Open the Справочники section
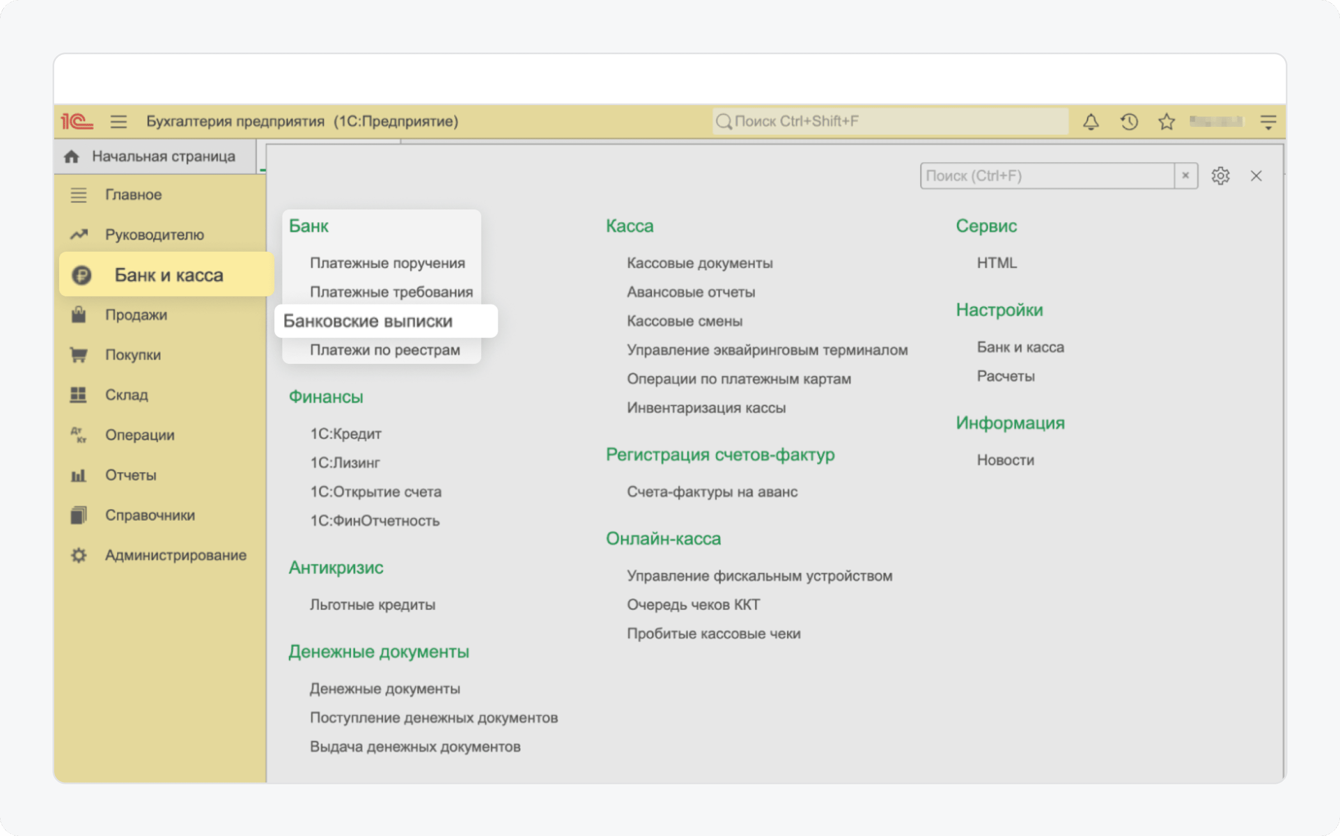Image resolution: width=1340 pixels, height=836 pixels. [x=150, y=515]
